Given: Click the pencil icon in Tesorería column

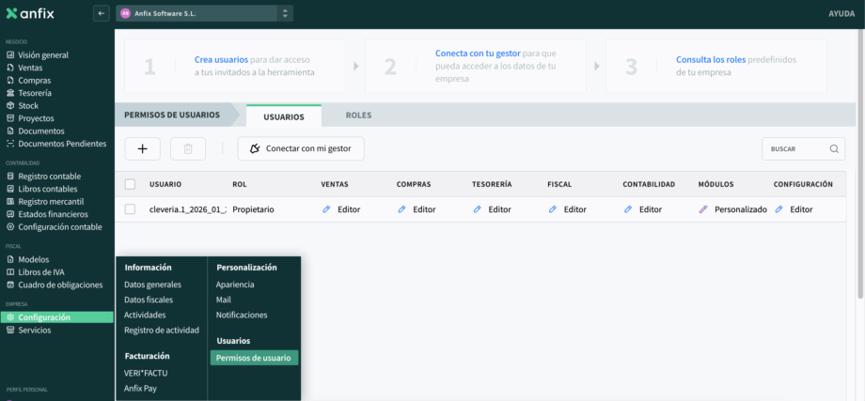Looking at the screenshot, I should pyautogui.click(x=477, y=209).
